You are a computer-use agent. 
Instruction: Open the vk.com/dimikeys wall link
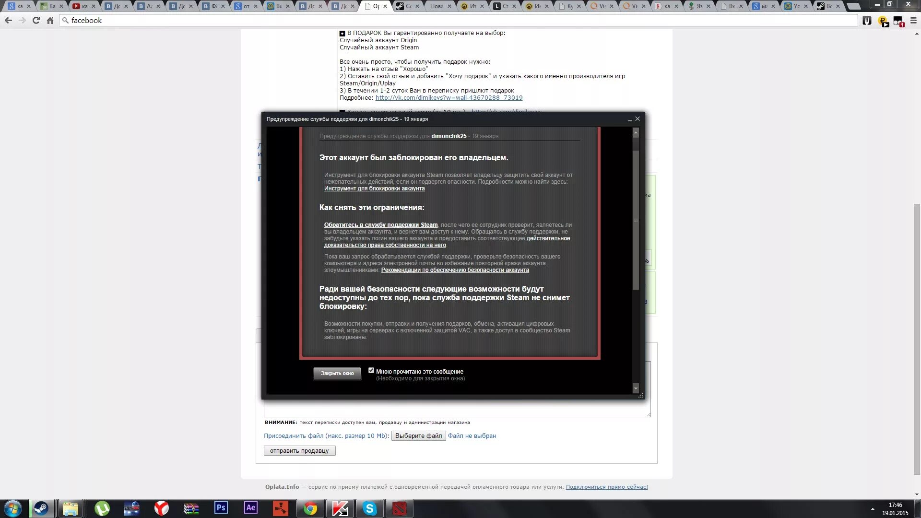(449, 98)
